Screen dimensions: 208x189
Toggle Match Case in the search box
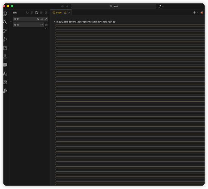click(38, 19)
